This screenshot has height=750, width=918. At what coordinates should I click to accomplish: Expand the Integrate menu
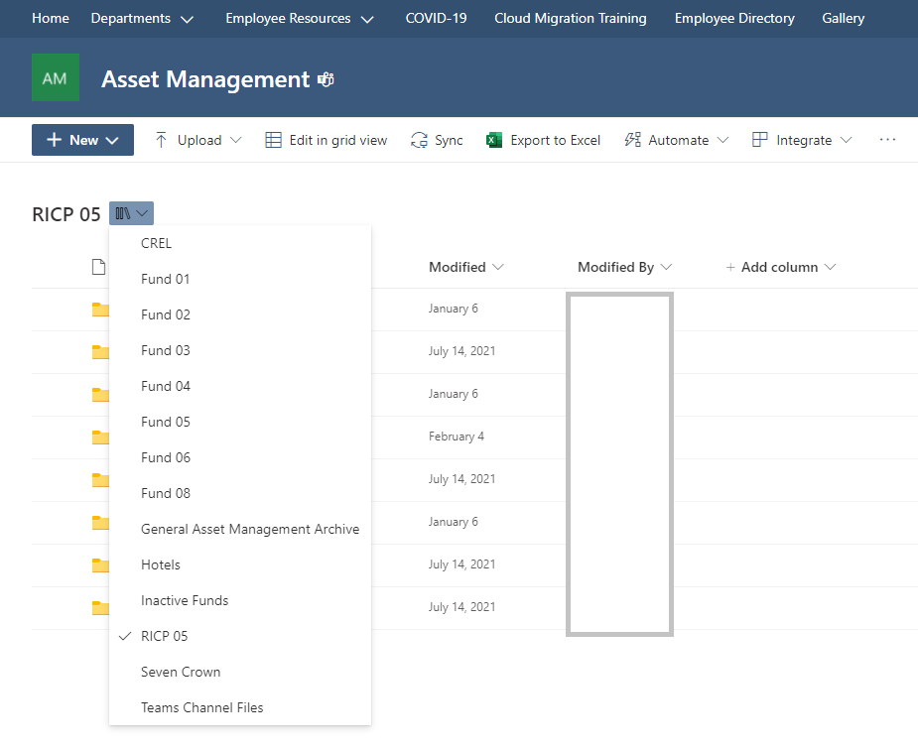802,140
